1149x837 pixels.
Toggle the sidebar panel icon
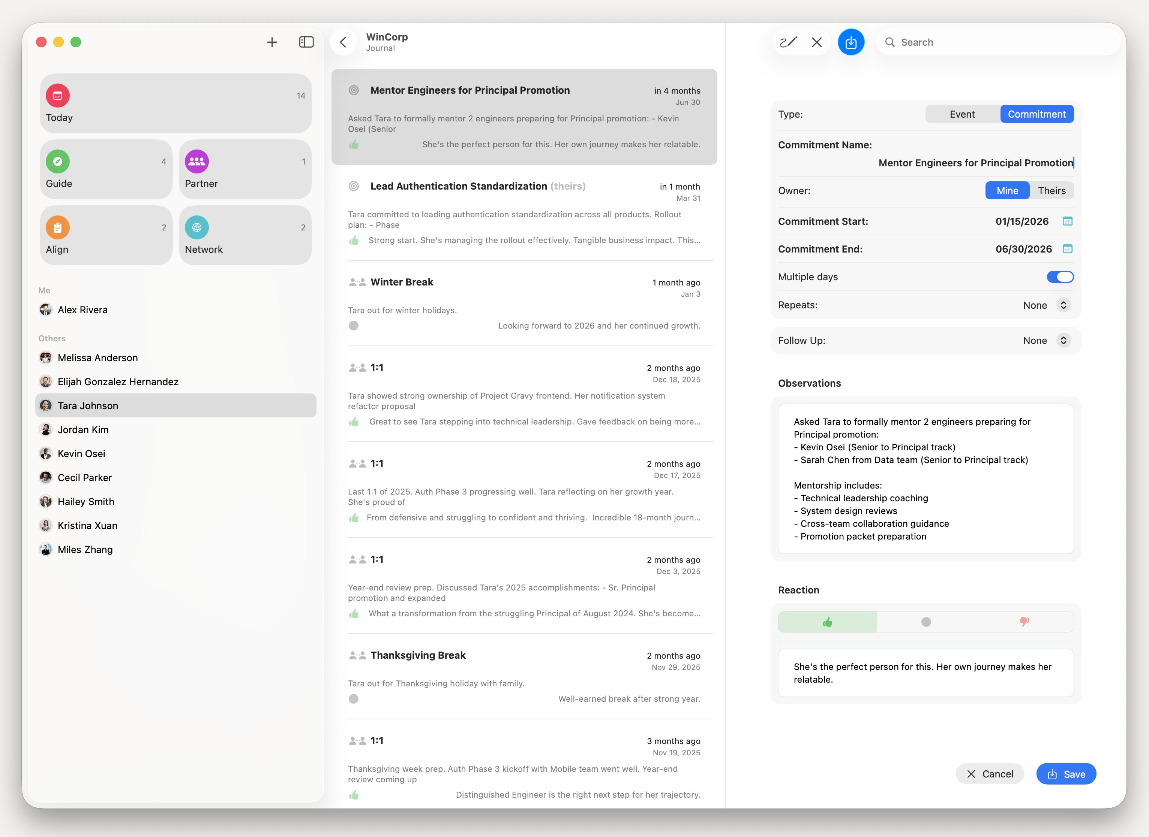tap(306, 42)
